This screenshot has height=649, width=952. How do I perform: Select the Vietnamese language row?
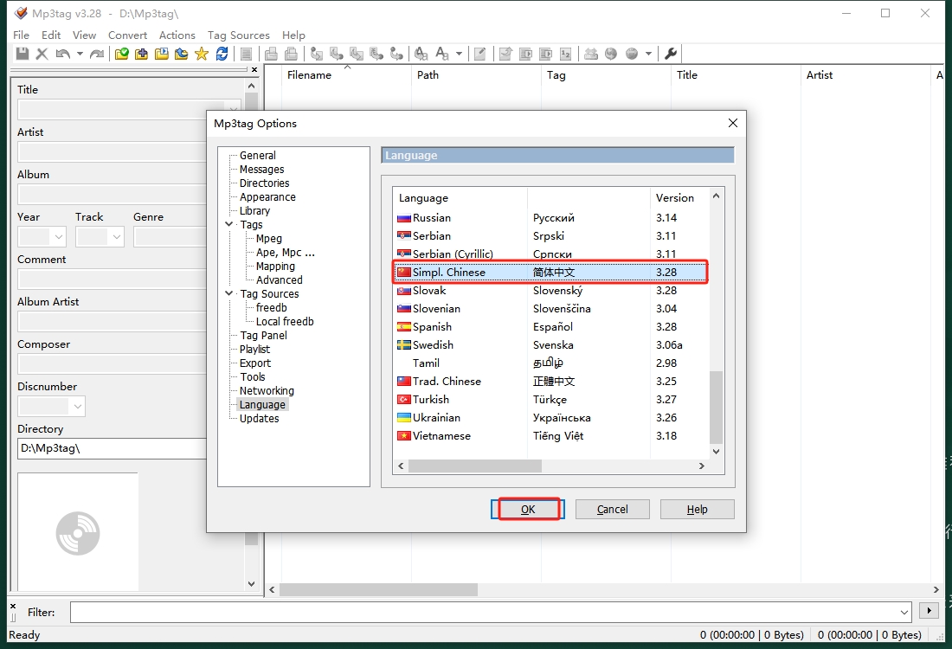[x=550, y=436]
